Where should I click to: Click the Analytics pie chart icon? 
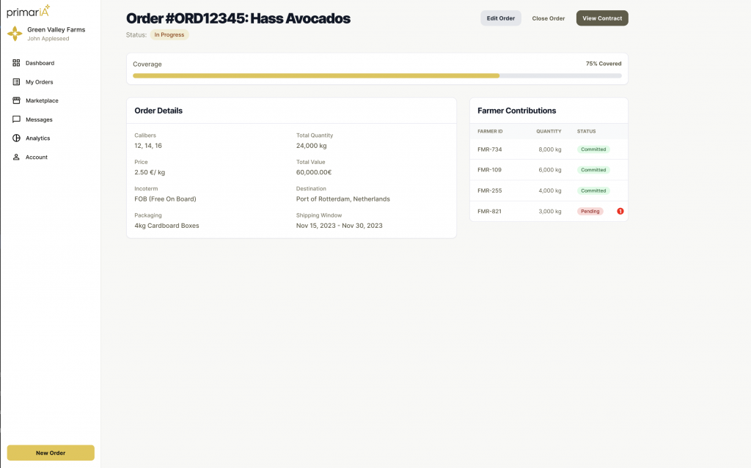[x=16, y=138]
